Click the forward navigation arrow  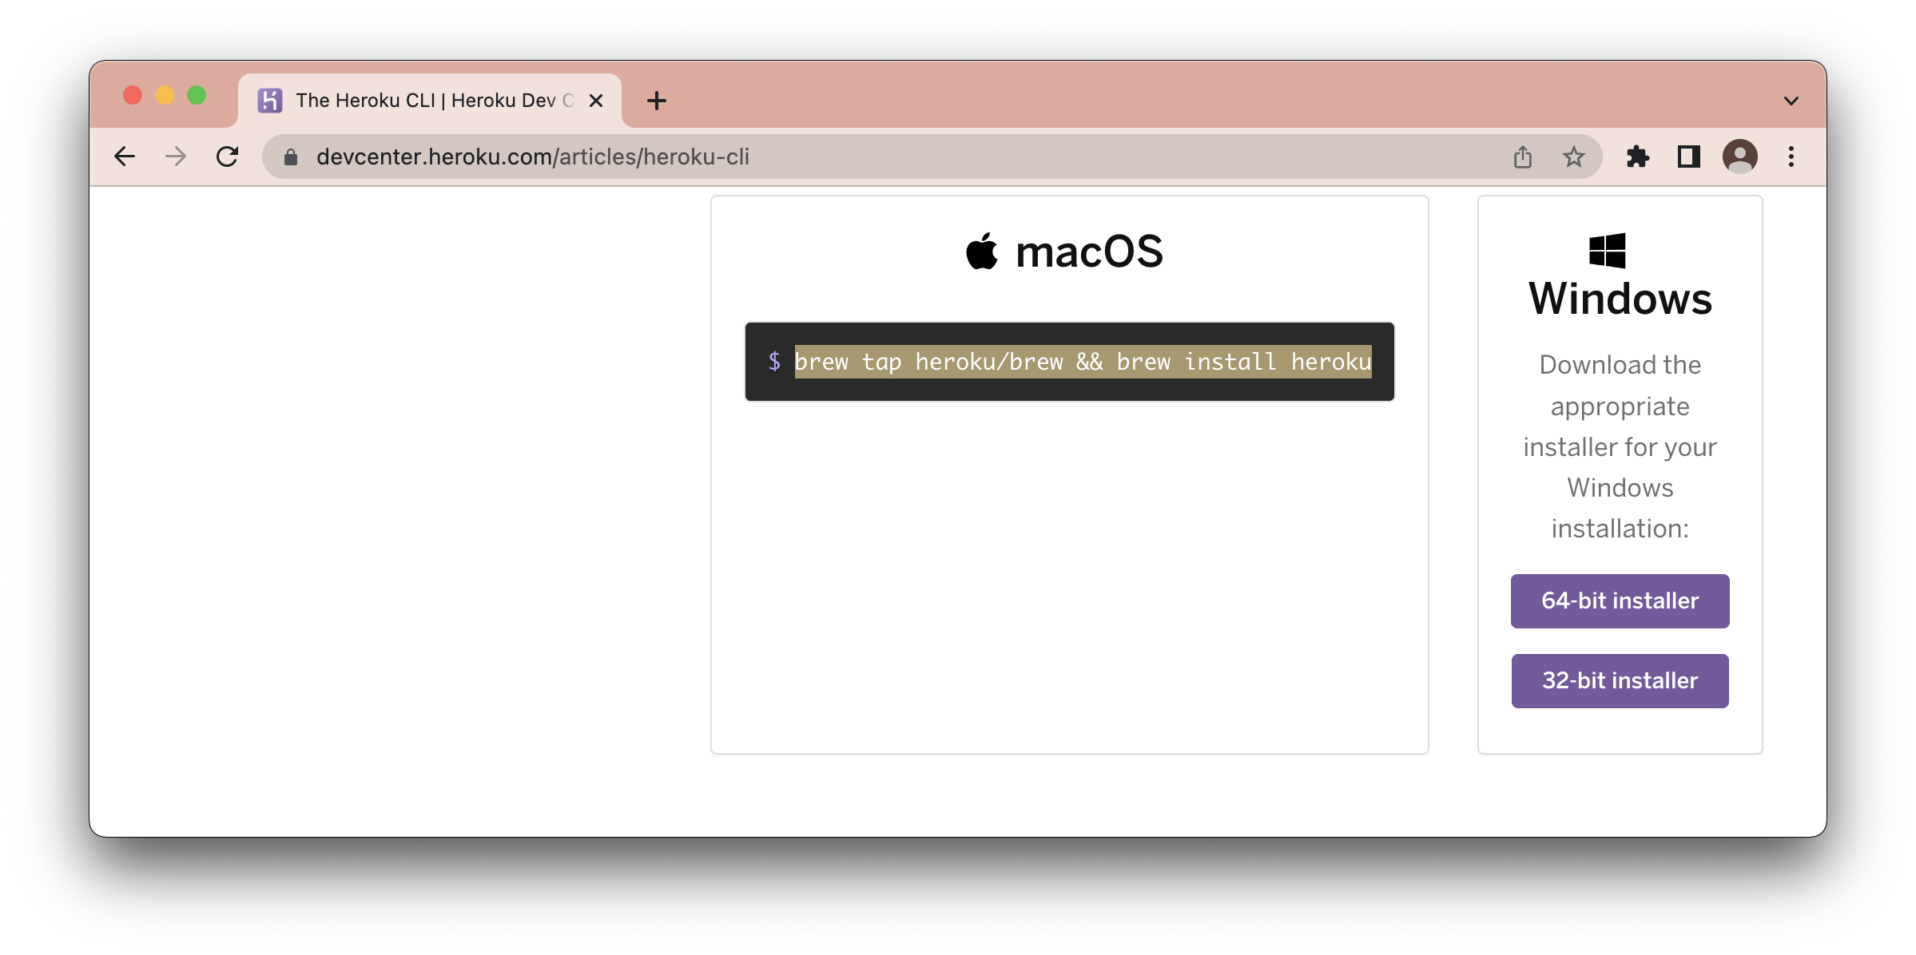[x=176, y=157]
